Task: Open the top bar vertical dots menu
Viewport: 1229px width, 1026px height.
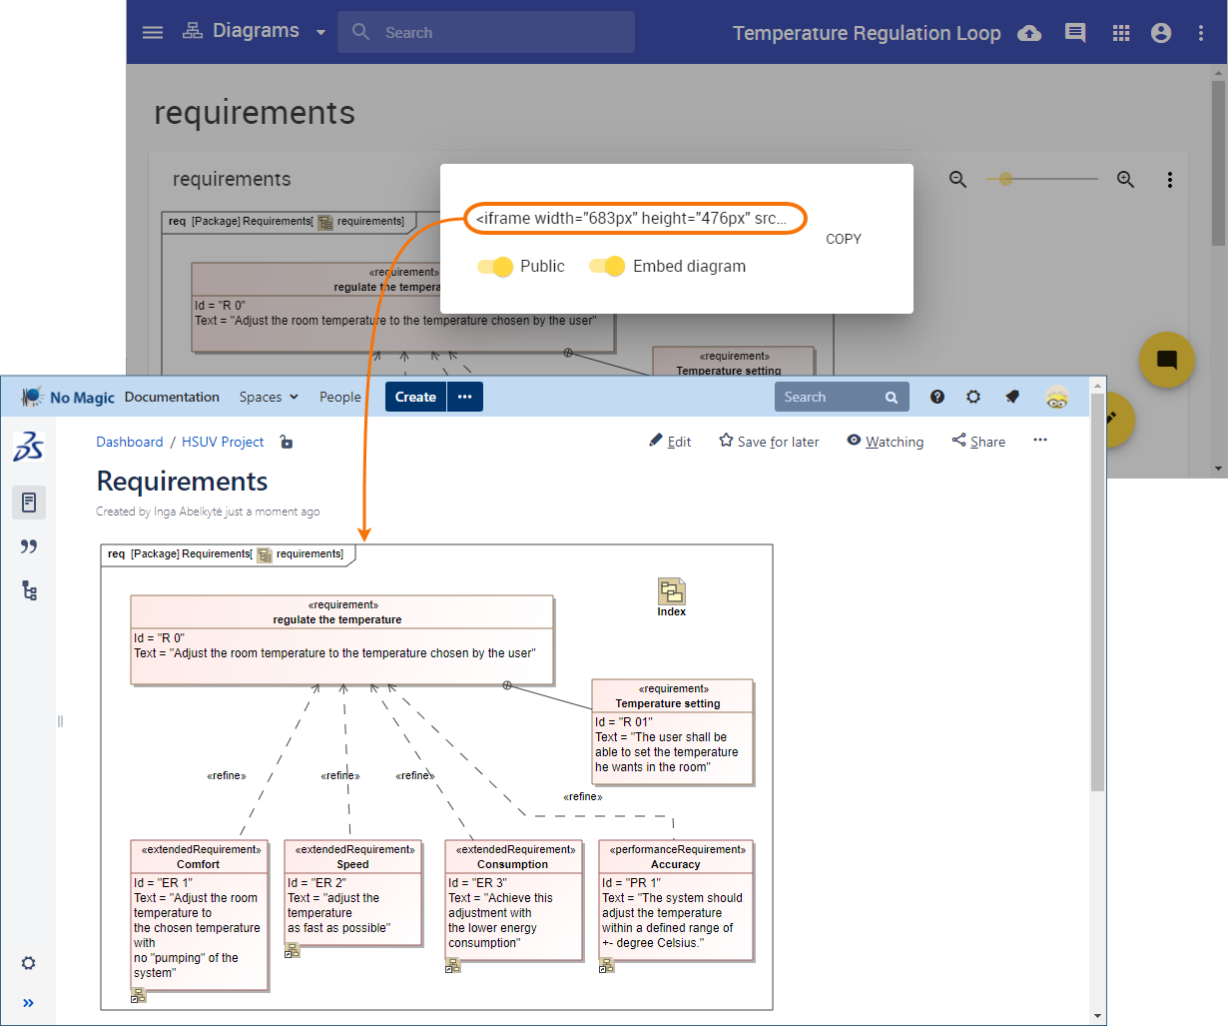Action: click(x=1201, y=33)
